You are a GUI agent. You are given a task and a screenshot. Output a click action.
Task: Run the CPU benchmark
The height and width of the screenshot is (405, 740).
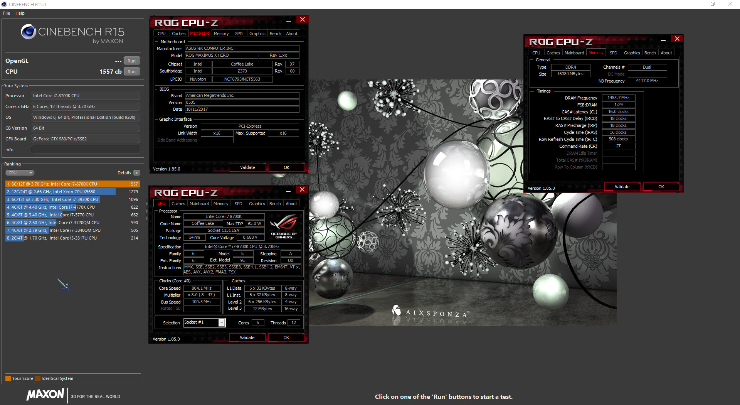pos(132,72)
